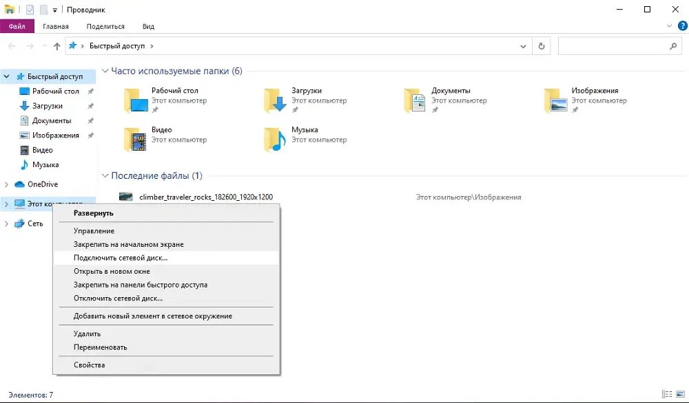Image resolution: width=689 pixels, height=403 pixels.
Task: Click the Help question mark button
Action: (x=682, y=26)
